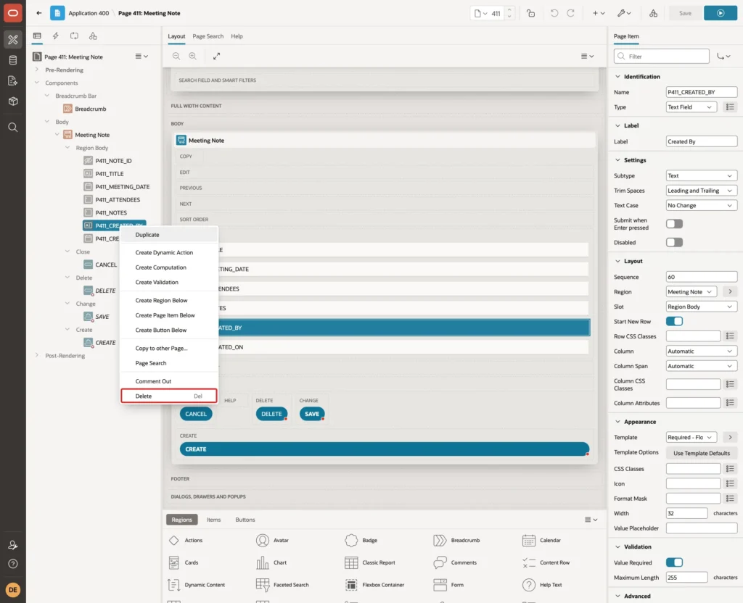Open App Builder from left sidebar
743x603 pixels.
13,40
